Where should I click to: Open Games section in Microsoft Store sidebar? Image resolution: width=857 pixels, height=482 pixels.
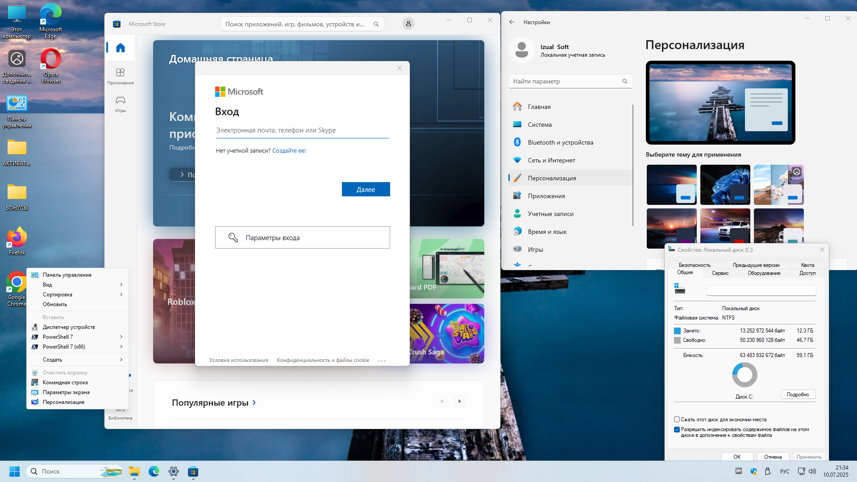tap(121, 104)
